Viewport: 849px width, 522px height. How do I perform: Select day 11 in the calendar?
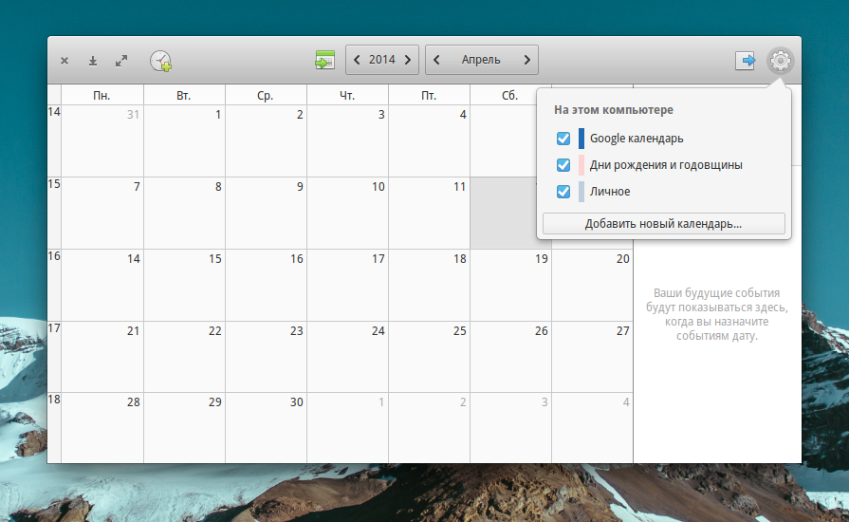click(430, 213)
